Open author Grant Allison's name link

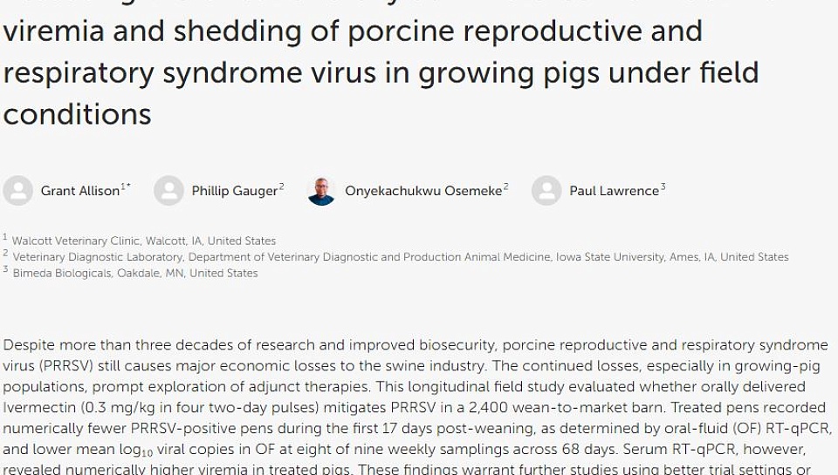80,191
